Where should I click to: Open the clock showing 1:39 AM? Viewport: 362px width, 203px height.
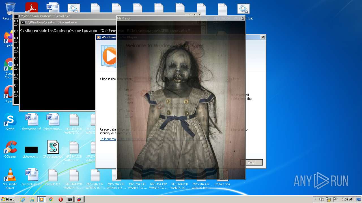[348, 199]
